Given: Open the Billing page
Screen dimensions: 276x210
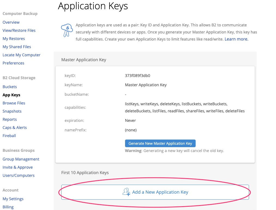Looking at the screenshot, I should (8, 207).
